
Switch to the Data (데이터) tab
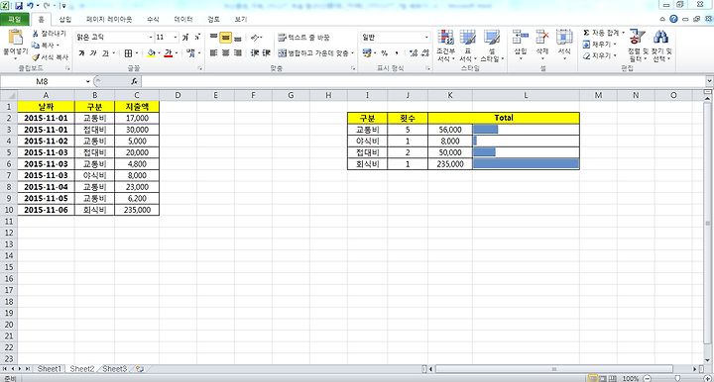[183, 19]
